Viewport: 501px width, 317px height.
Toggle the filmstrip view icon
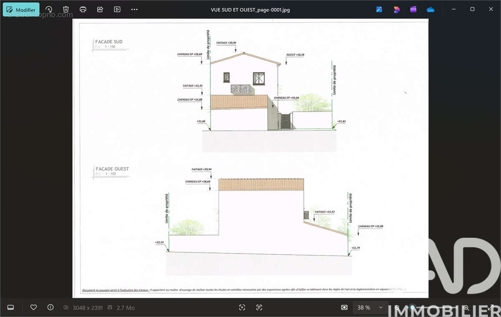click(x=11, y=307)
